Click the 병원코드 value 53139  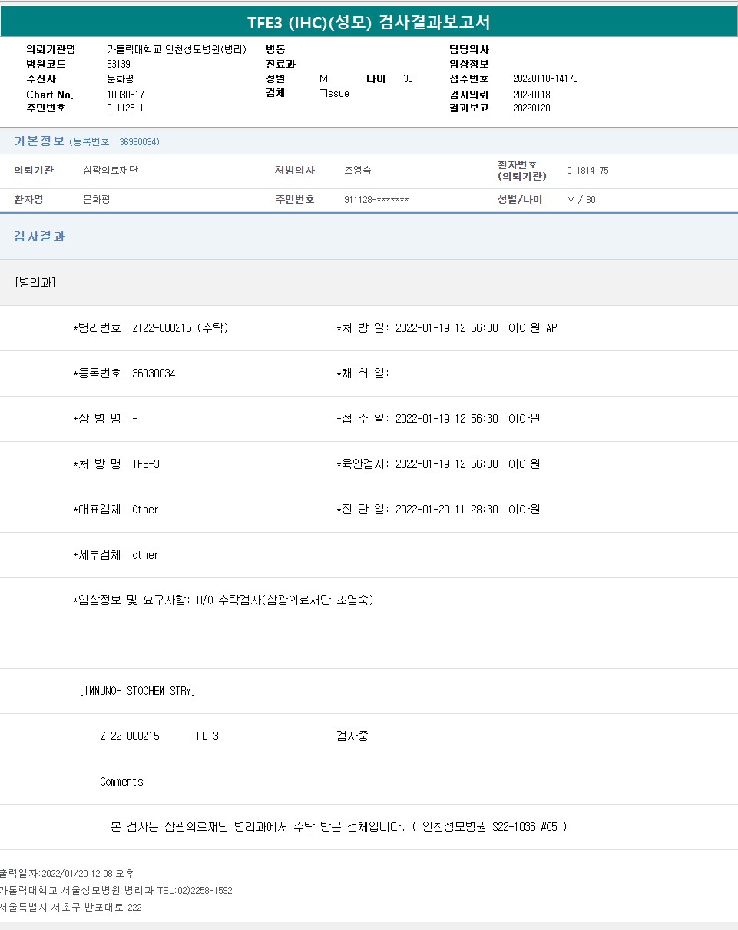click(118, 64)
